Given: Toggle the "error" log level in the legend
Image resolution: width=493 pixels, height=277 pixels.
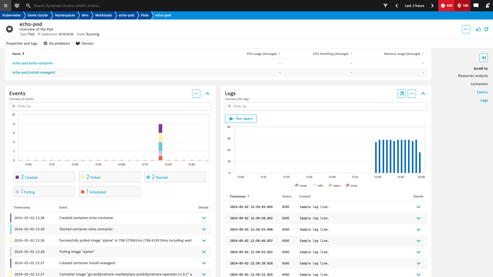Looking at the screenshot, I should [352, 185].
